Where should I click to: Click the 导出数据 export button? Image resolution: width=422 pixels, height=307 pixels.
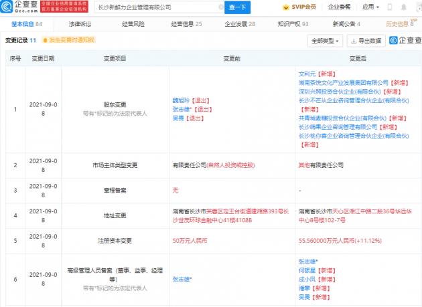(x=366, y=41)
